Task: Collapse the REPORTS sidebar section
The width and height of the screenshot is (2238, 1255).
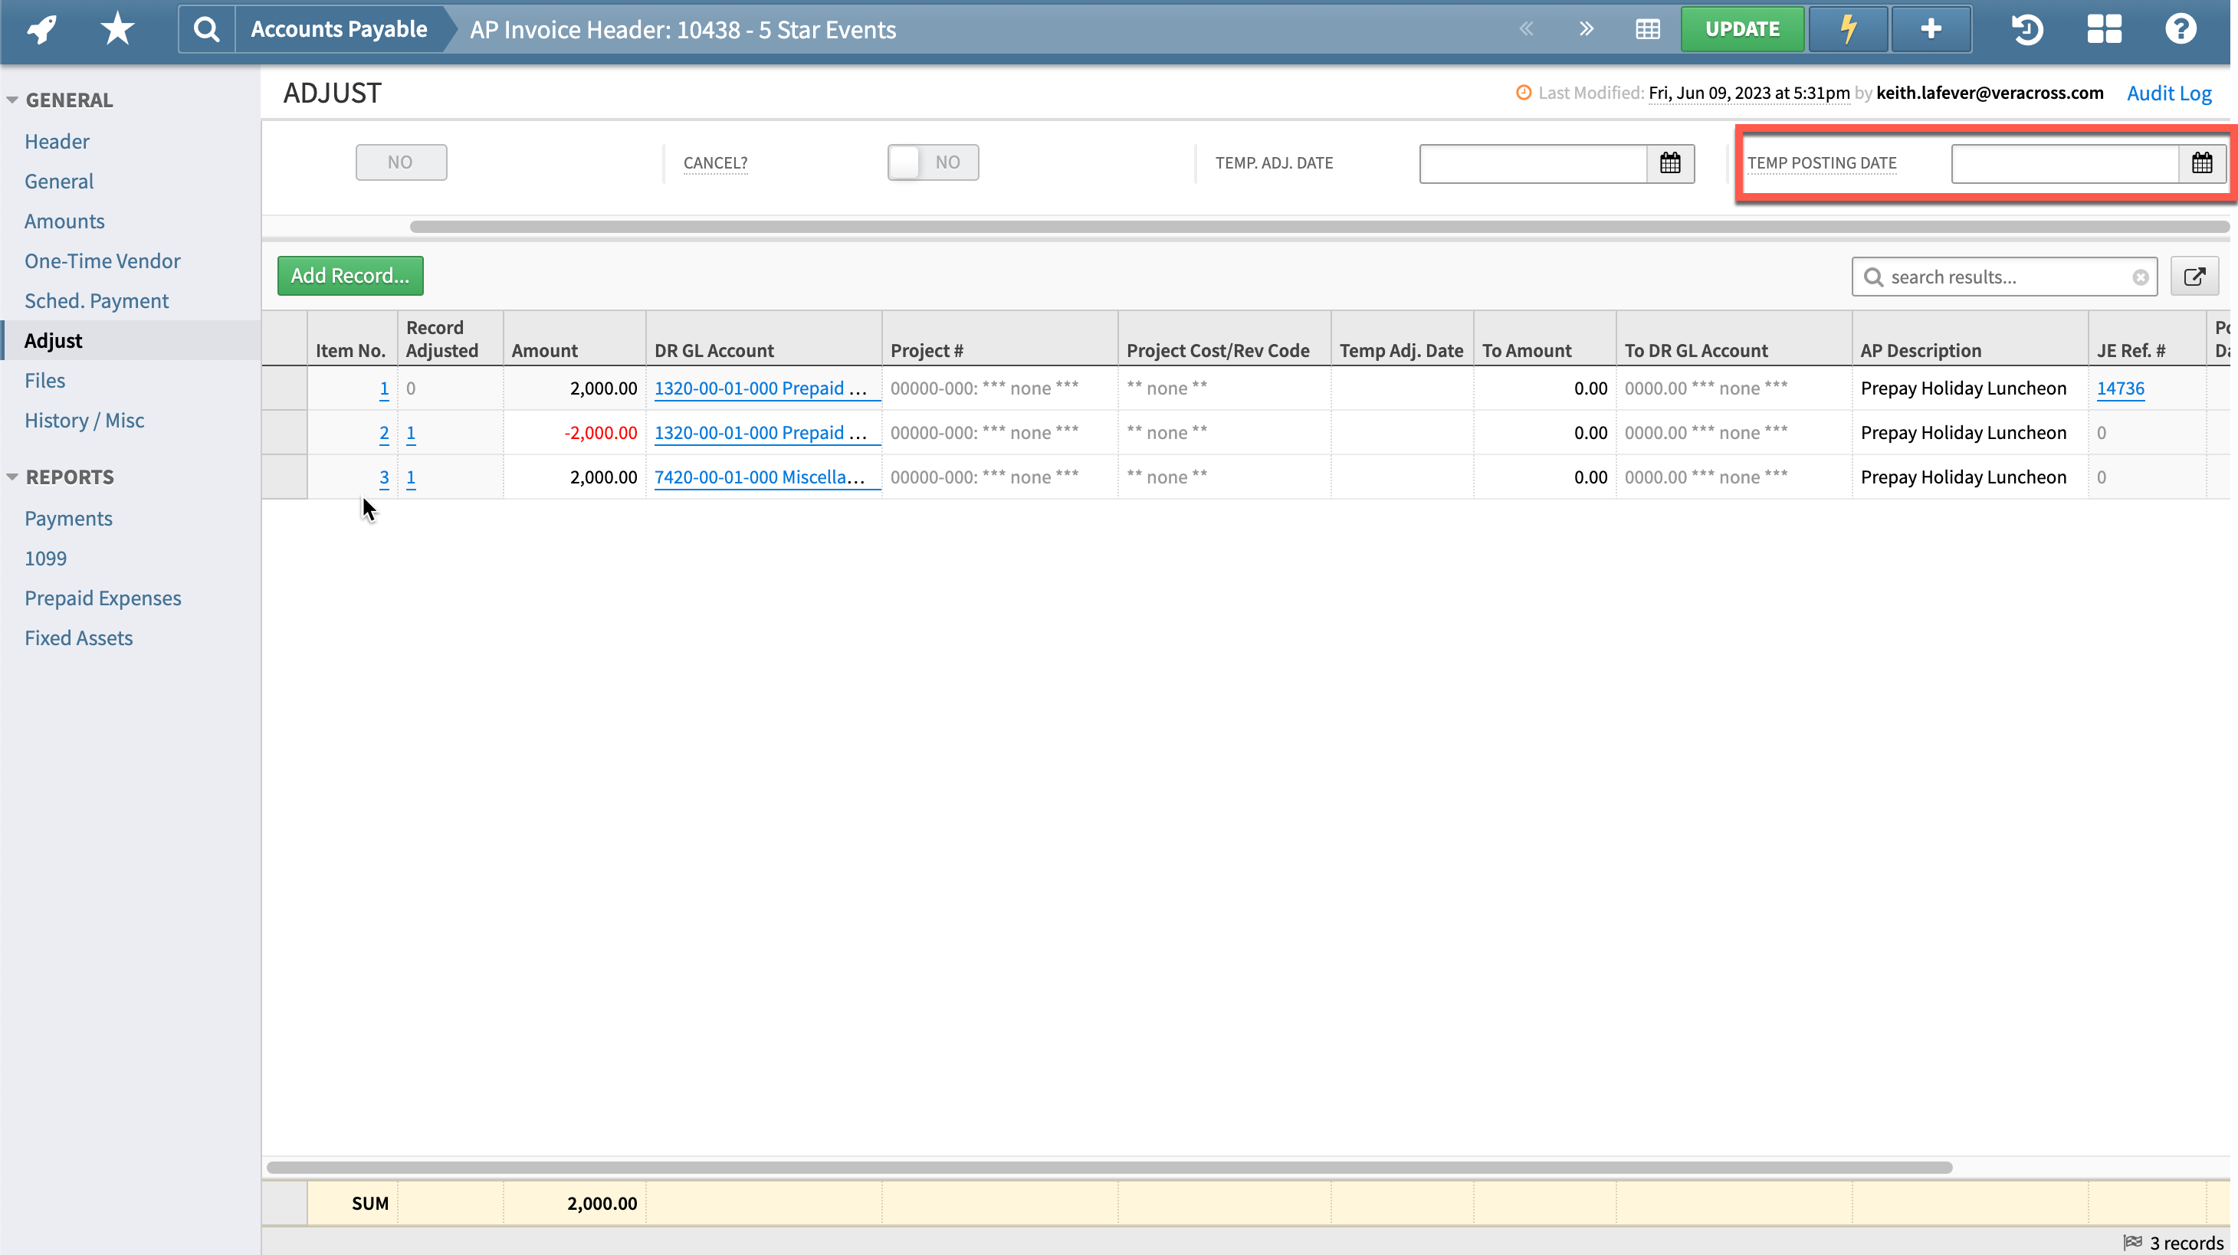Action: 12,476
